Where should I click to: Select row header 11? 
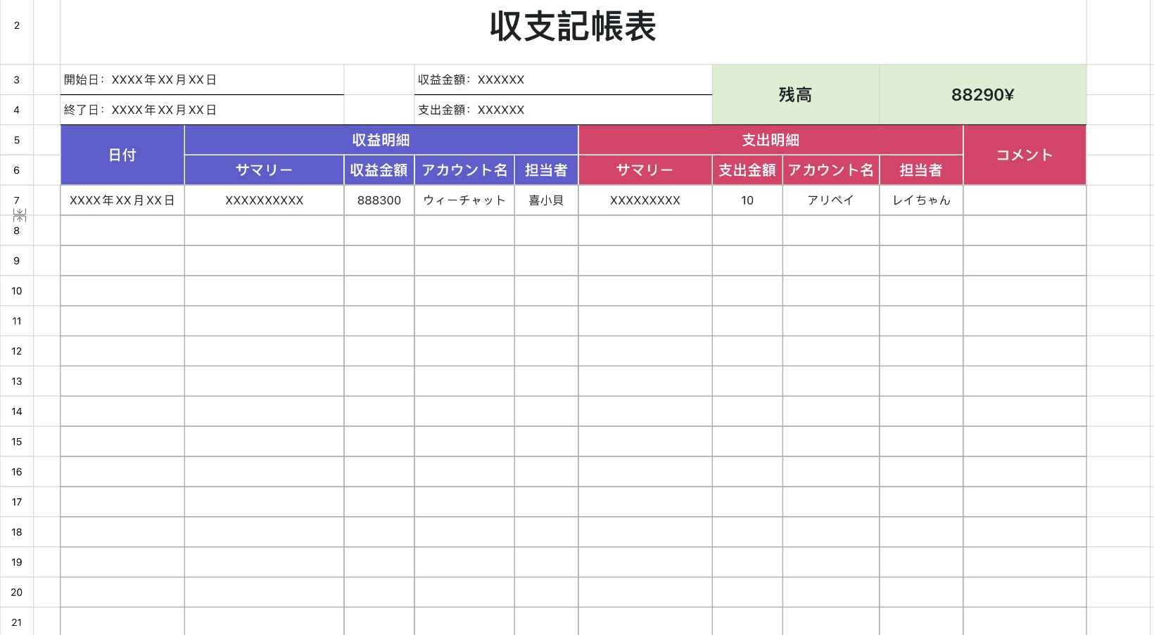click(16, 321)
